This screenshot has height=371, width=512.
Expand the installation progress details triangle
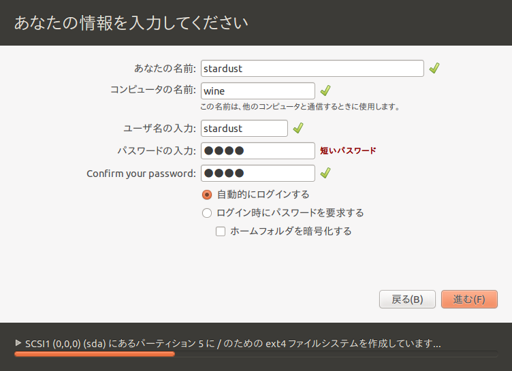[18, 343]
